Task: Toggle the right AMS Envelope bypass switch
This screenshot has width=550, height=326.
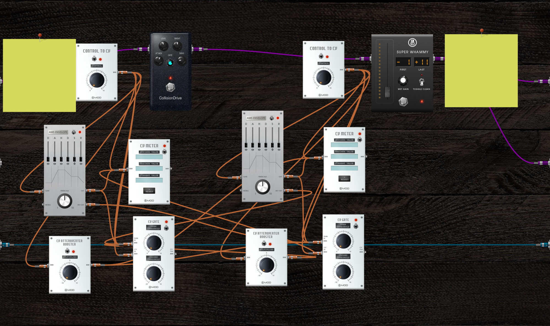Action: [x=272, y=118]
